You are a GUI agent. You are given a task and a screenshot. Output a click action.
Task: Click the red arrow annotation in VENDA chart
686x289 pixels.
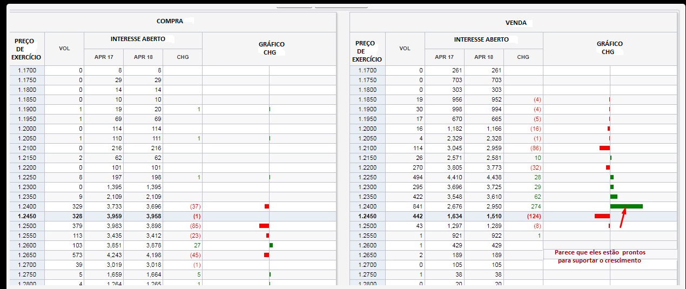pyautogui.click(x=623, y=218)
